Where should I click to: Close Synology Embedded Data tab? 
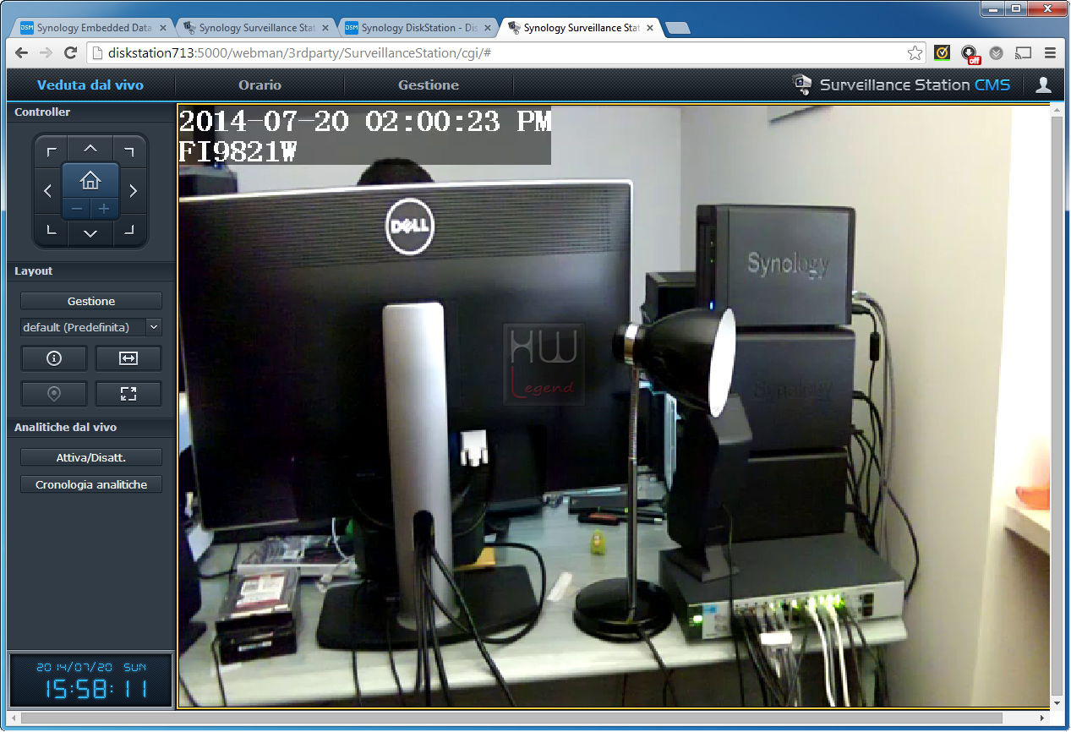[162, 28]
